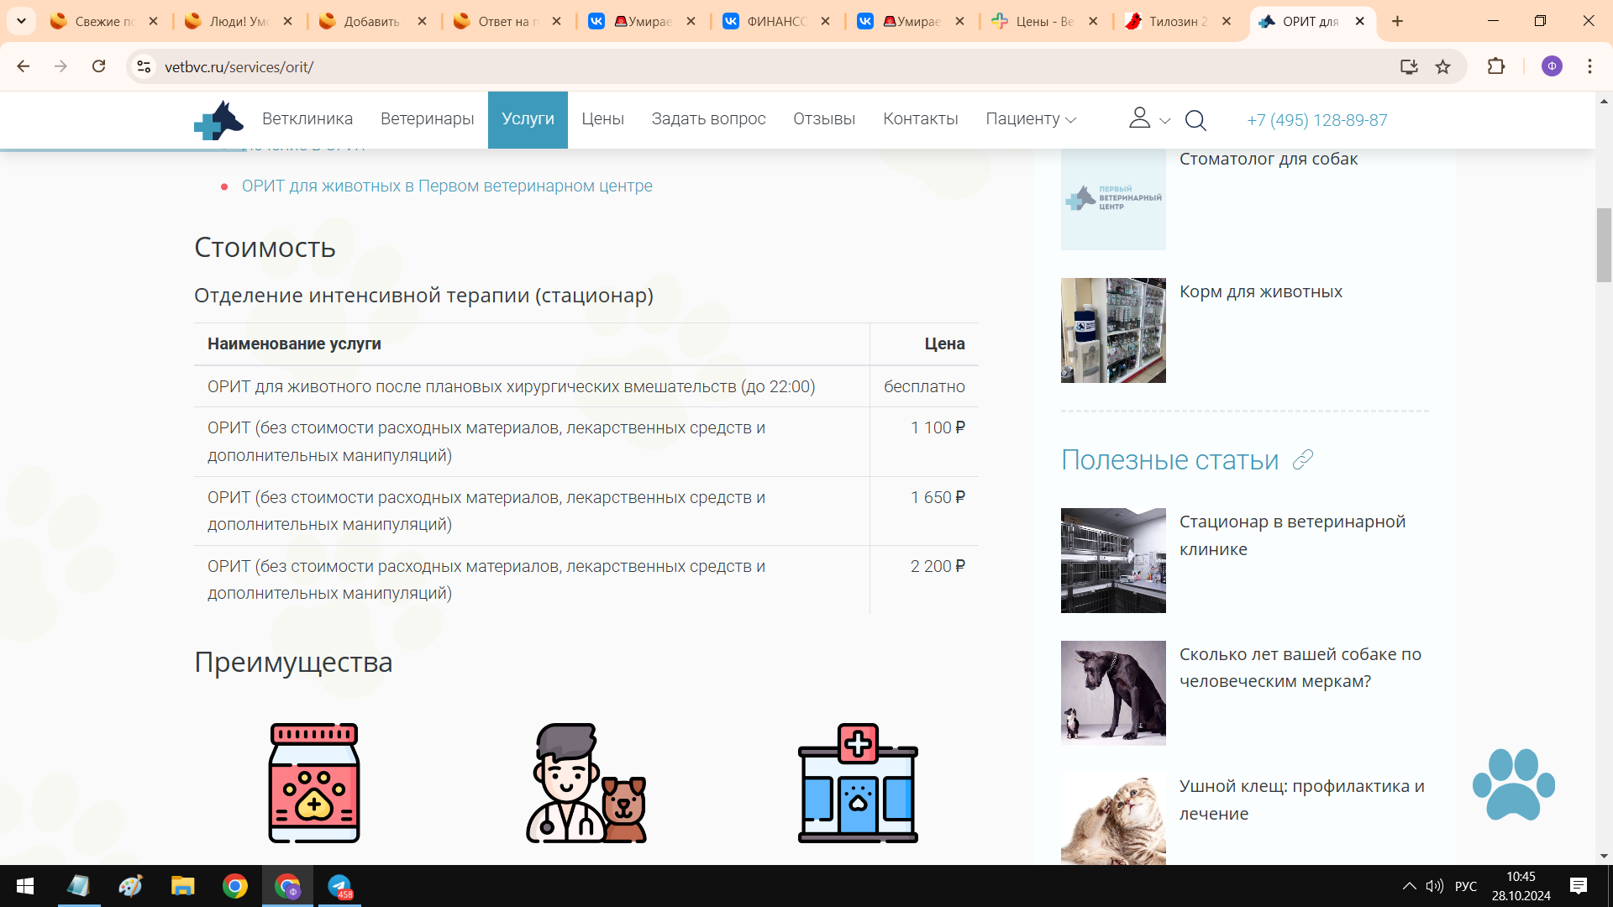Open the Chrome three-dot menu
Viewport: 1613px width, 907px height.
pos(1589,66)
